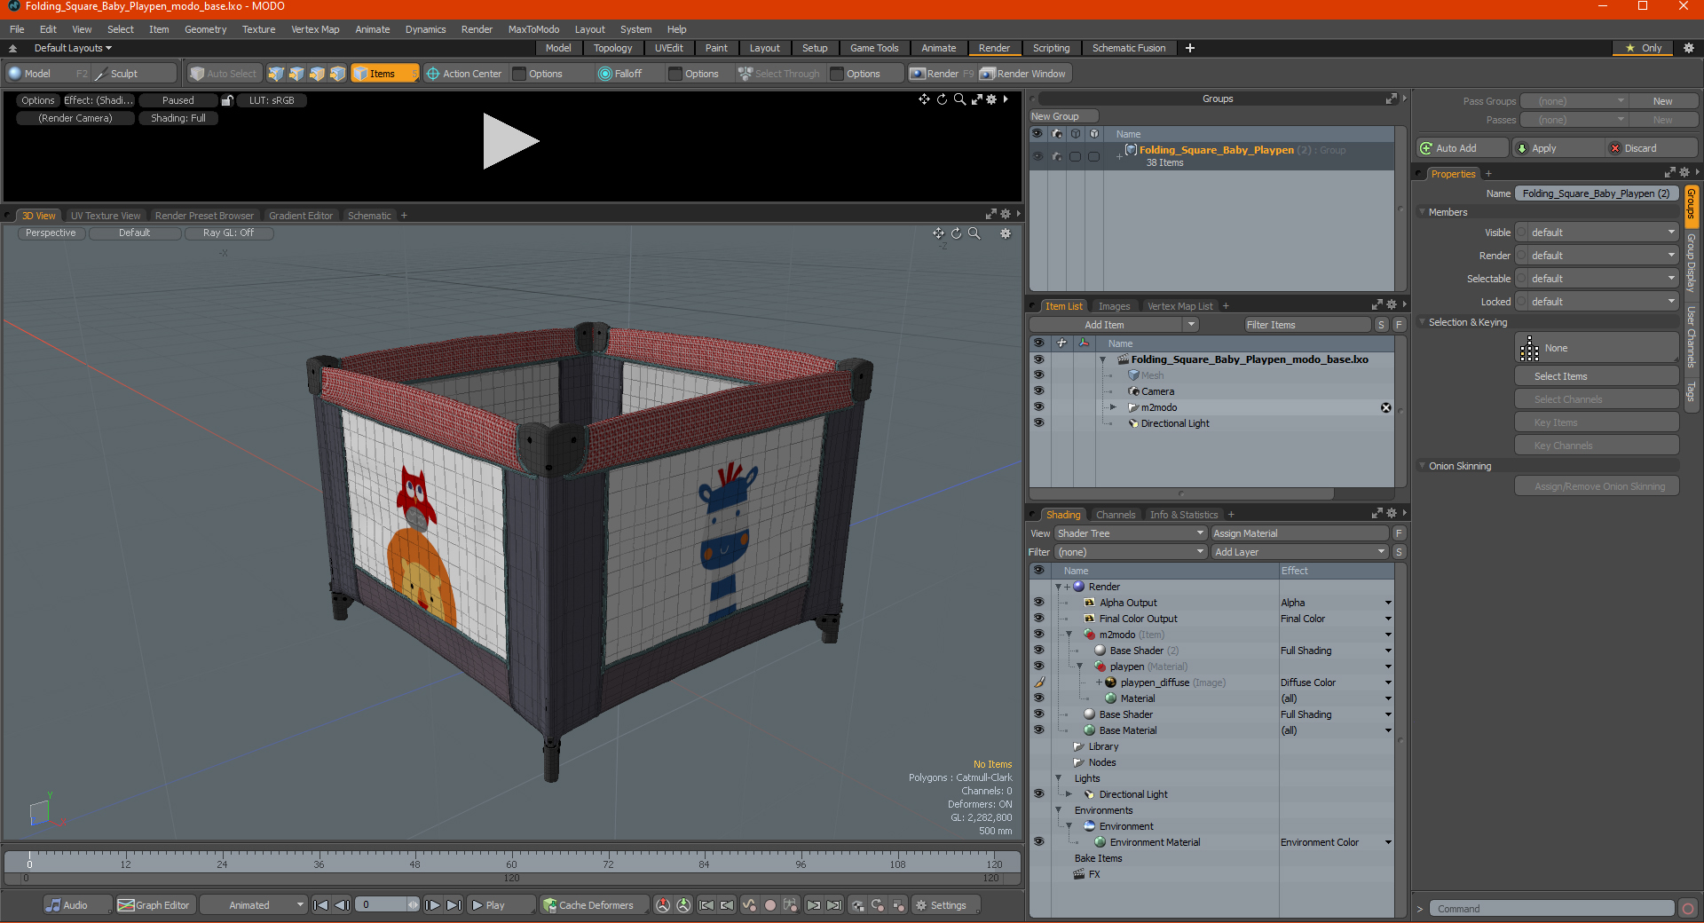Switch to Channels tab in shading panel
1704x923 pixels.
tap(1116, 515)
